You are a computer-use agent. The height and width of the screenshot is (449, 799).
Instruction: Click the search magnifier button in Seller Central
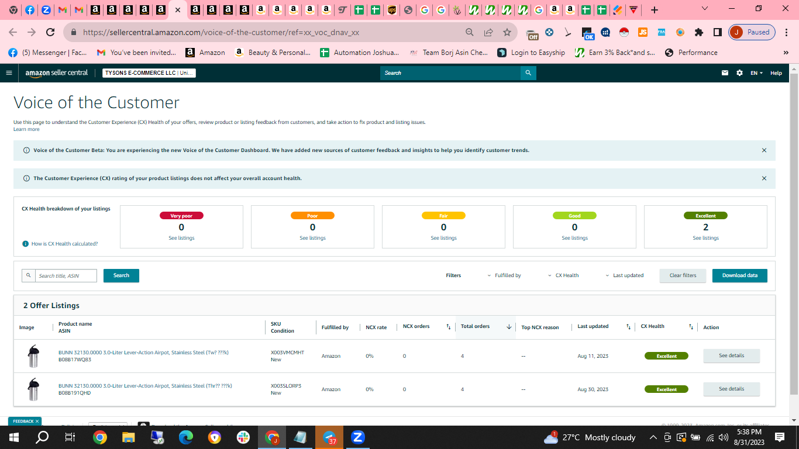(x=528, y=73)
